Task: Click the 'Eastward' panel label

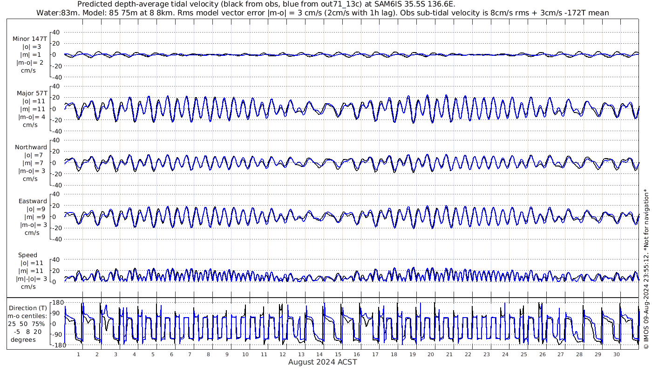Action: click(33, 201)
